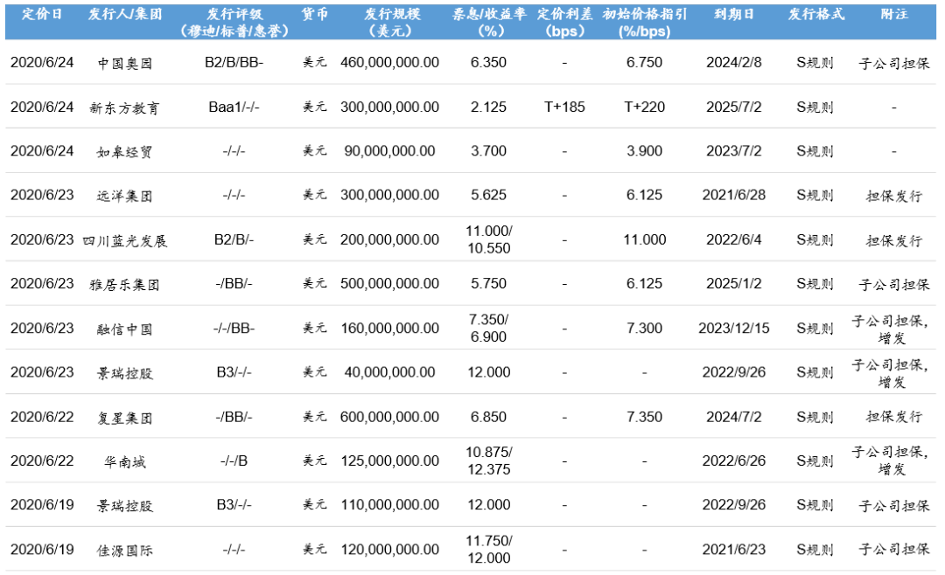Click the 货币 column header
The width and height of the screenshot is (945, 575).
point(315,14)
